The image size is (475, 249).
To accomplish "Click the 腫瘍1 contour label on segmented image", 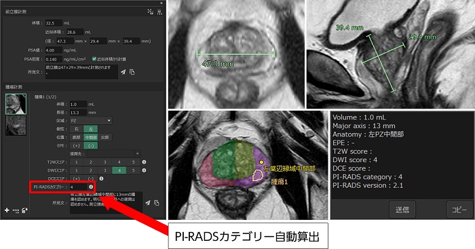I will point(279,182).
